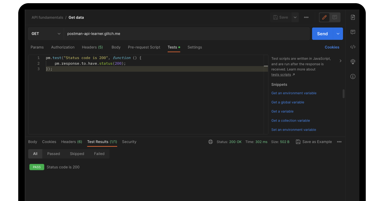Open the response Security tab
The image size is (384, 201).
129,142
